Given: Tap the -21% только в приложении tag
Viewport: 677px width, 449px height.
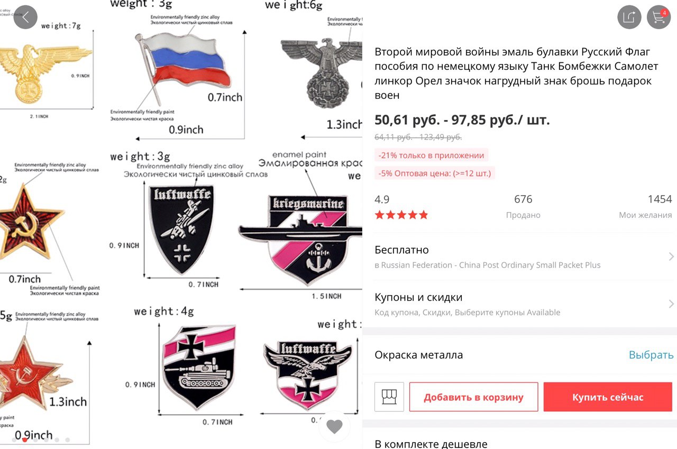Looking at the screenshot, I should [431, 155].
